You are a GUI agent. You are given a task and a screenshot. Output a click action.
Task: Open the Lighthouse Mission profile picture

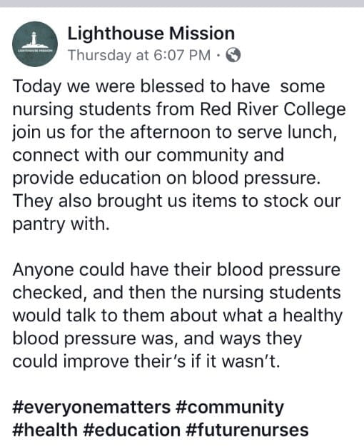point(35,44)
